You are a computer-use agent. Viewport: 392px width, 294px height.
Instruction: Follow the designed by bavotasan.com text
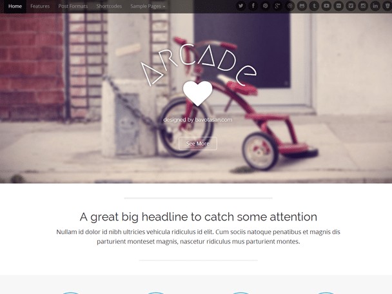point(198,120)
